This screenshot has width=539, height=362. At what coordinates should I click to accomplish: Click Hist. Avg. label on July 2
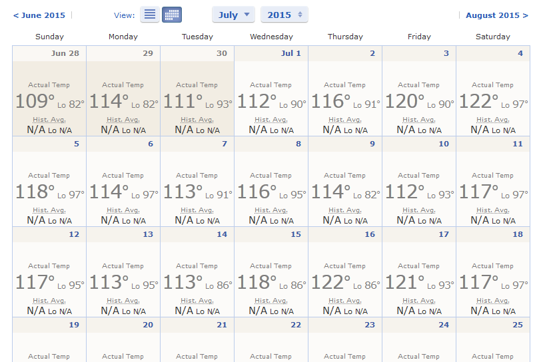345,120
